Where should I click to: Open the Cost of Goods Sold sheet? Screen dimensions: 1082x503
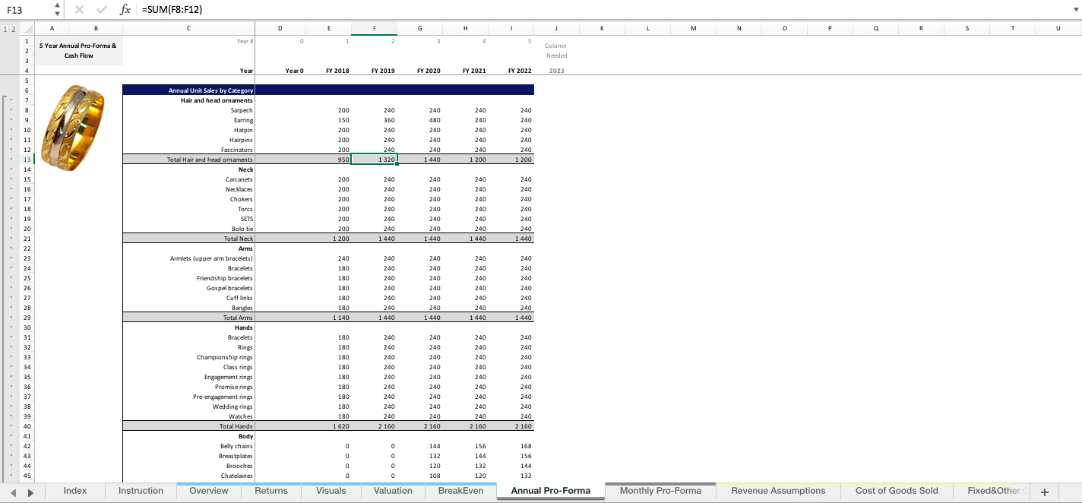[x=896, y=491]
